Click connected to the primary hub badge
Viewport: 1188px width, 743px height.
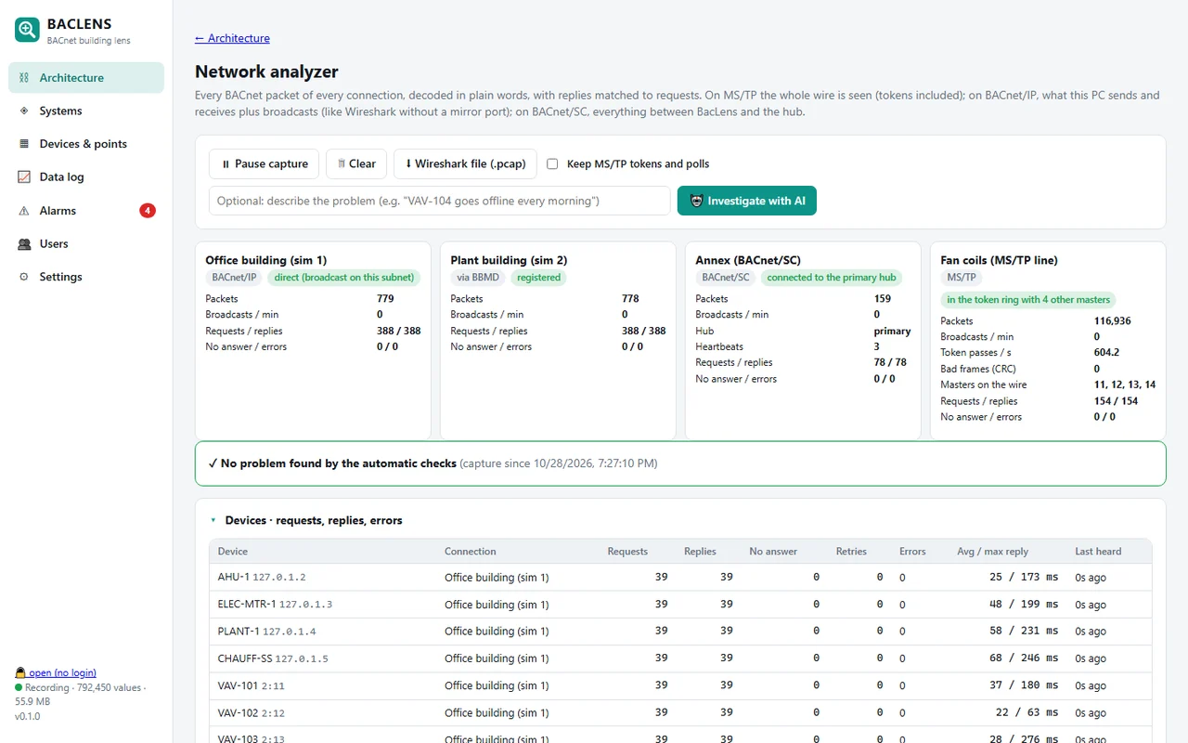coord(832,278)
